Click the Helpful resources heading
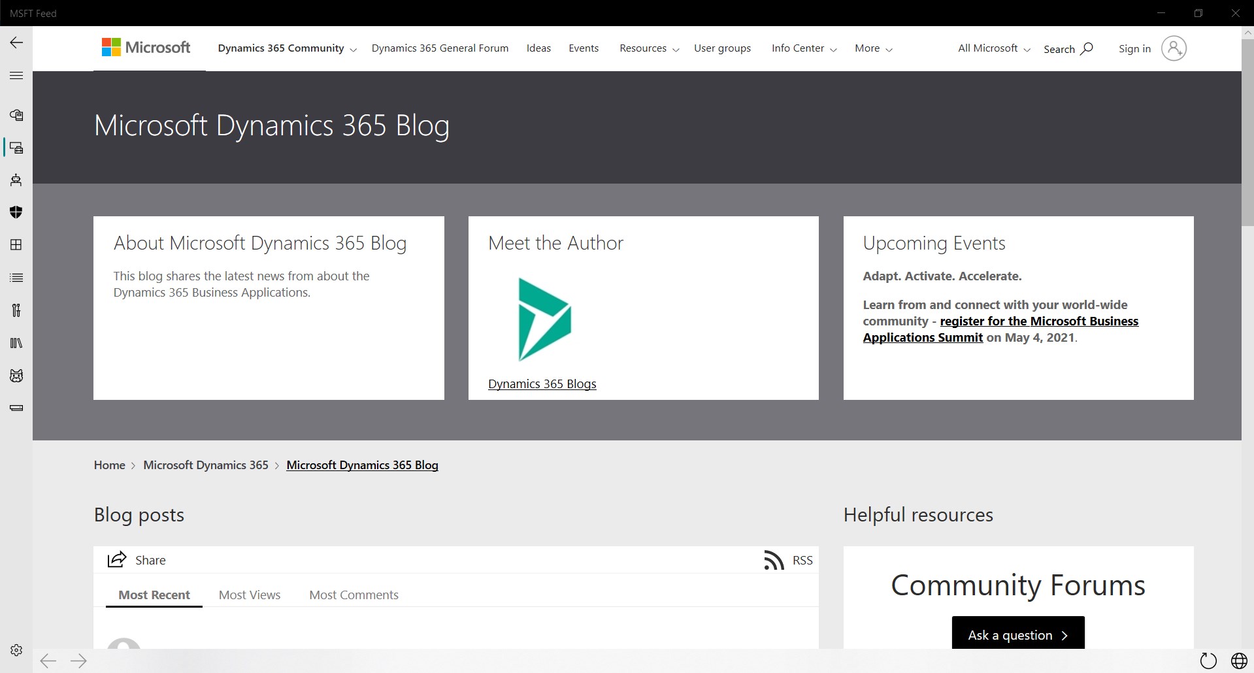The height and width of the screenshot is (673, 1254). coord(918,515)
